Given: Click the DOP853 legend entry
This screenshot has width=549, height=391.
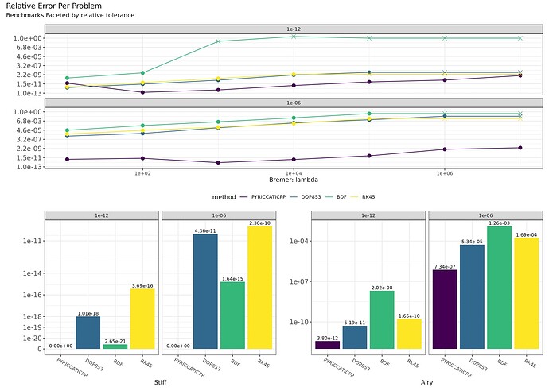Looking at the screenshot, I should pos(311,195).
